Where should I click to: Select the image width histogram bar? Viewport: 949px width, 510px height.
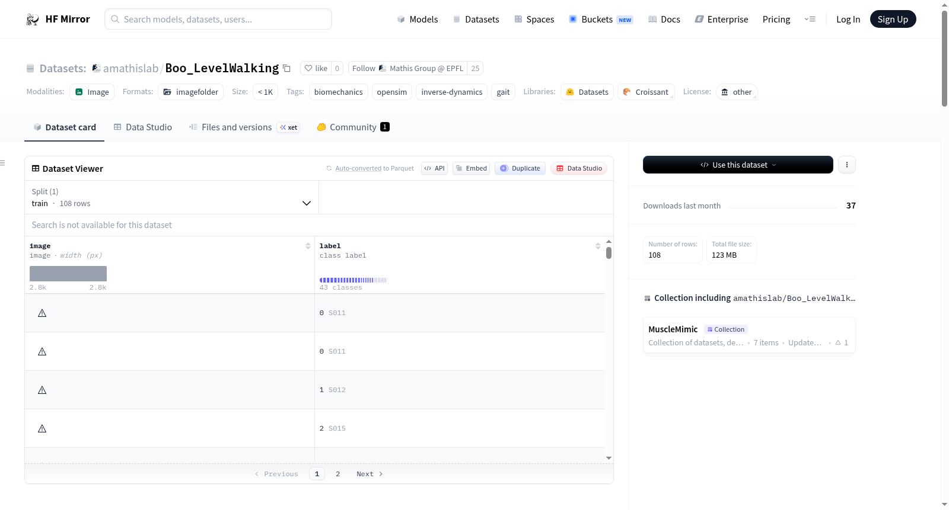pos(68,274)
